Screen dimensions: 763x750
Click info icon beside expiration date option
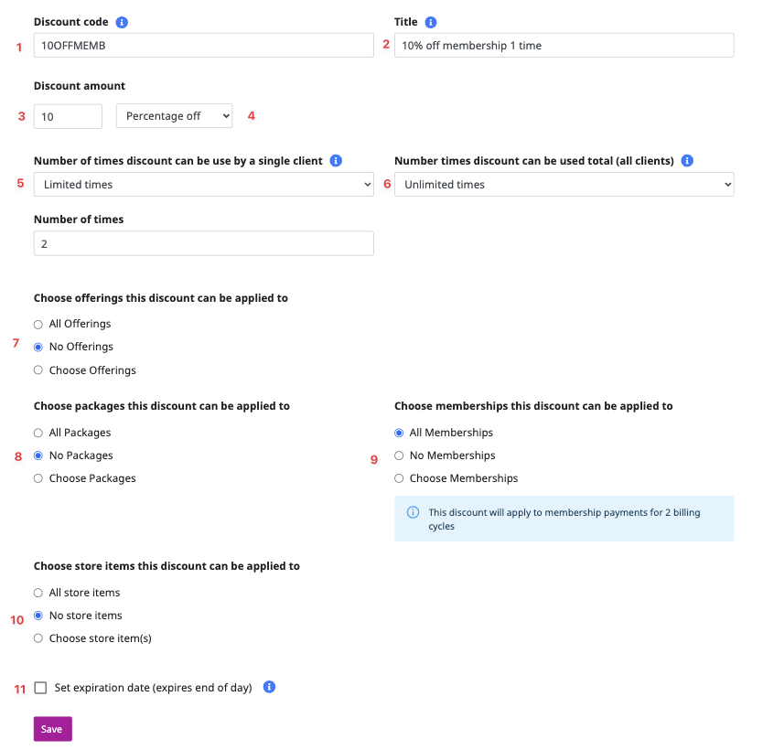point(269,687)
